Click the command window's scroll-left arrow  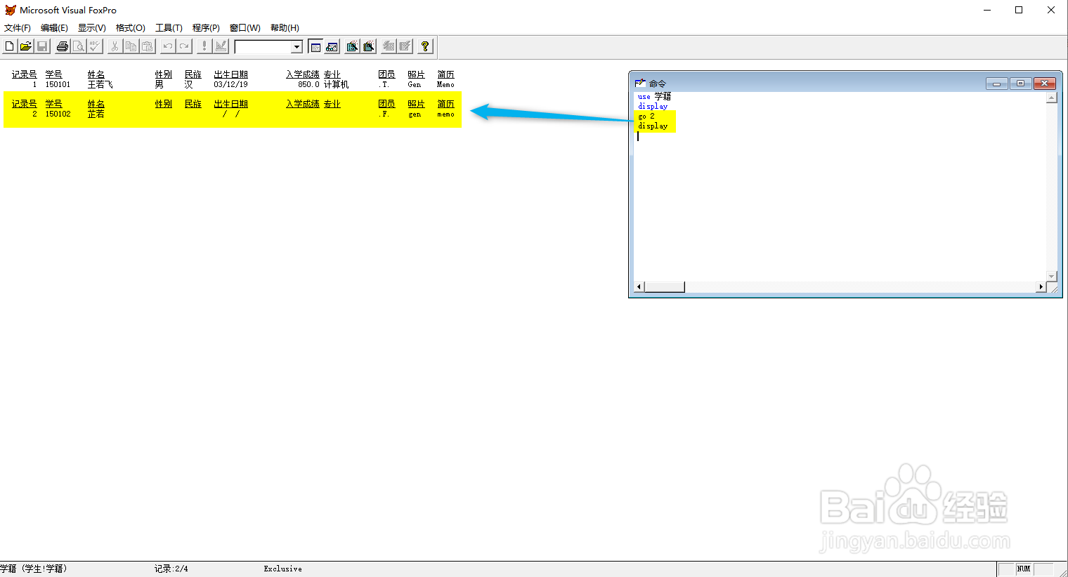(x=639, y=287)
